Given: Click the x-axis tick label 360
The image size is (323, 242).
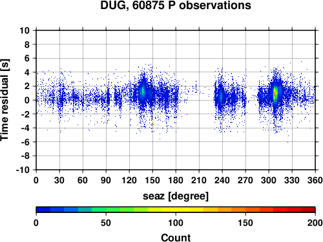Looking at the screenshot, I should 315,180.
